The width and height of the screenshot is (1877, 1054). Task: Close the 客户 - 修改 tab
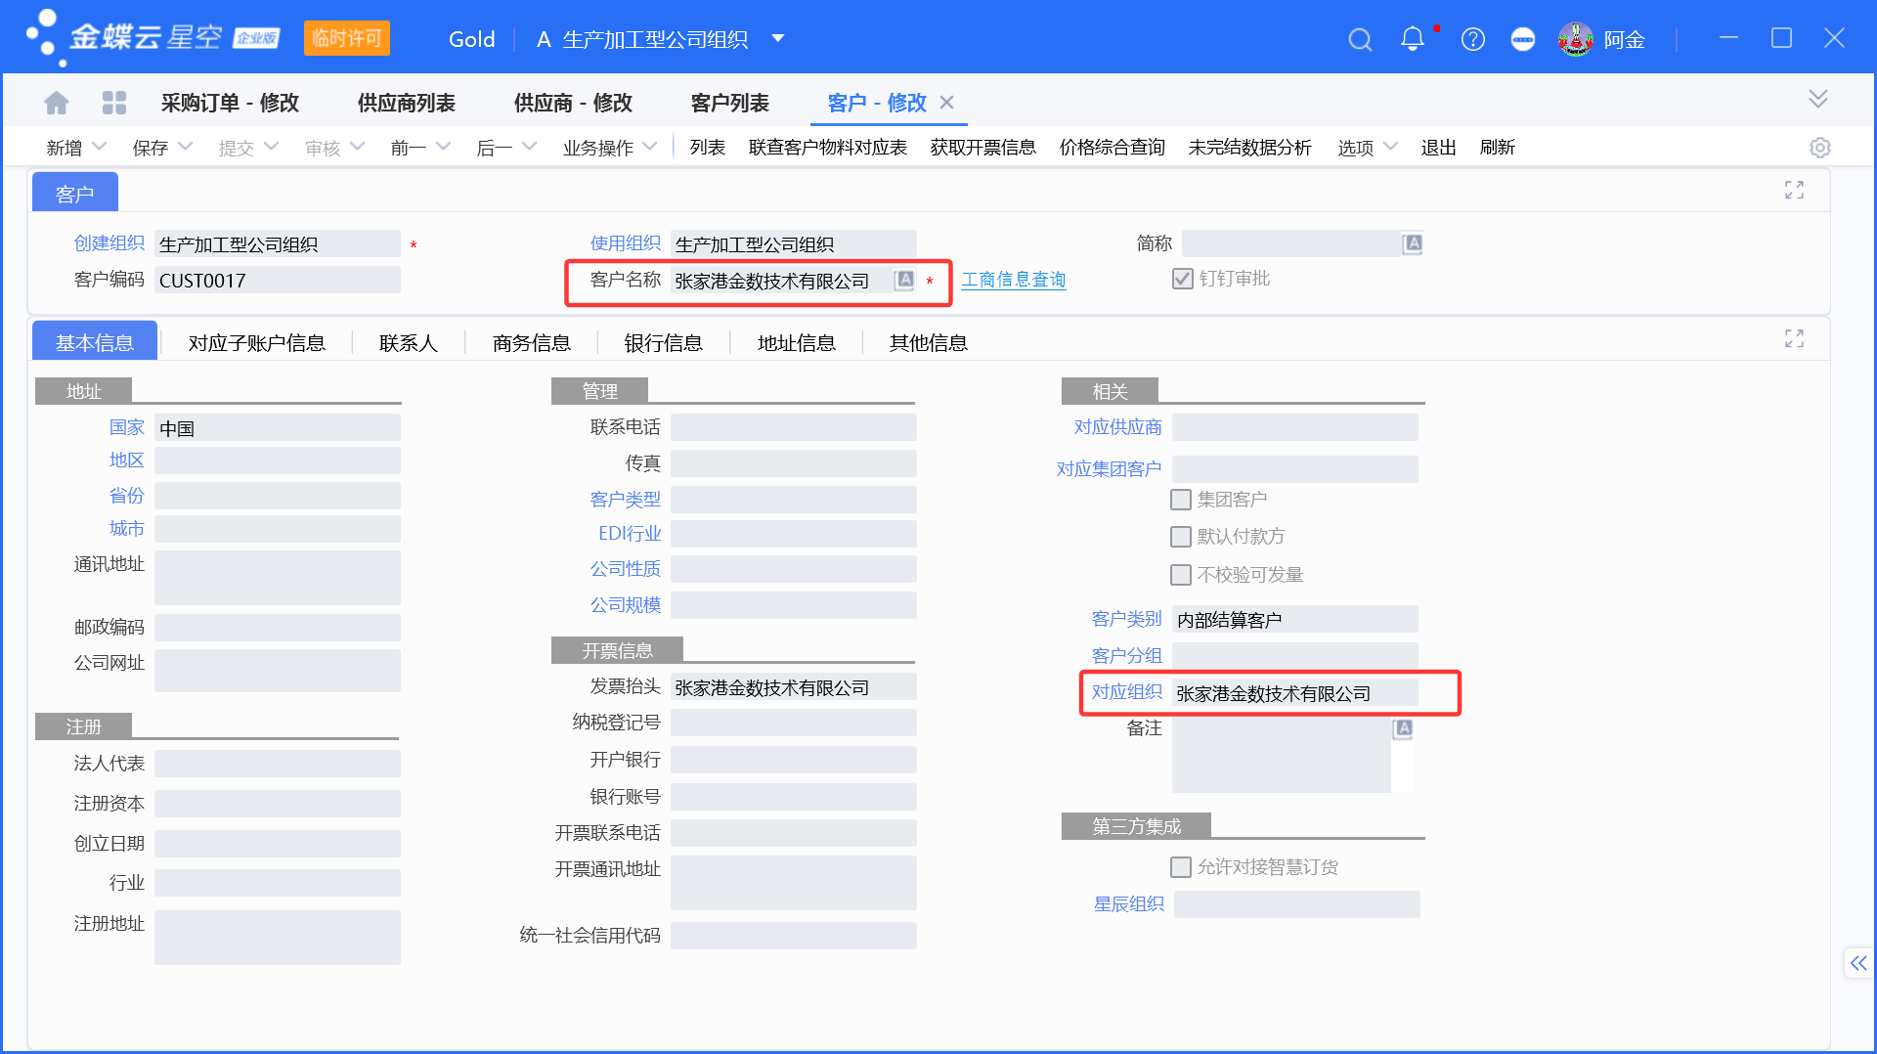tap(946, 103)
